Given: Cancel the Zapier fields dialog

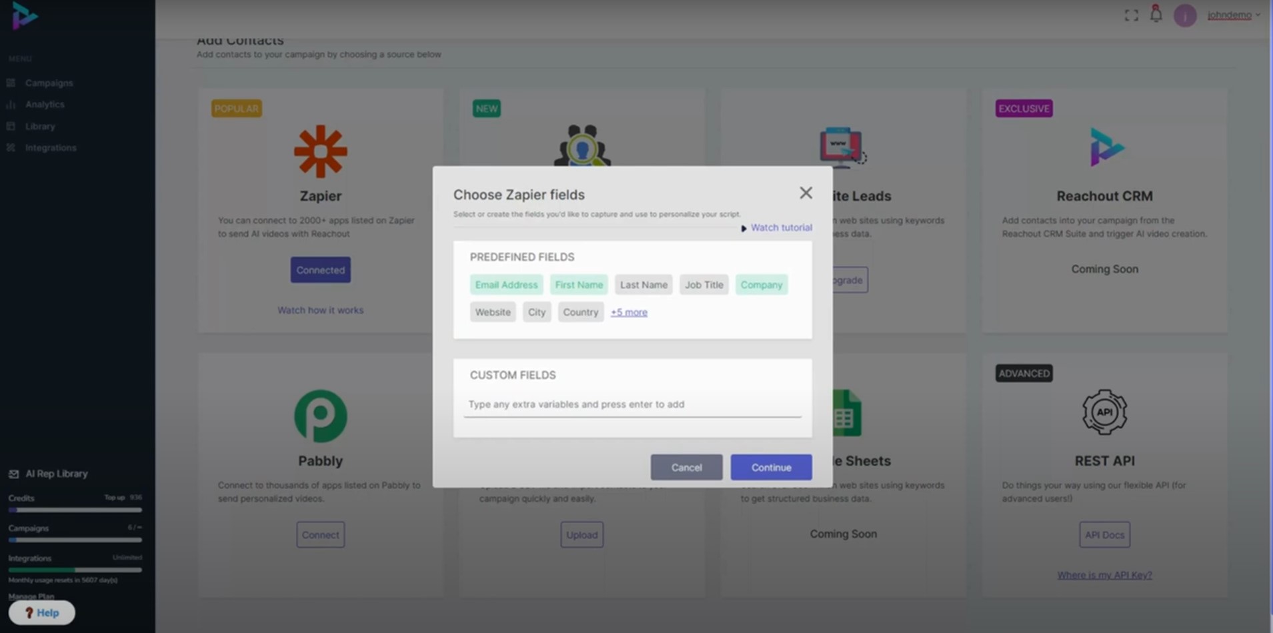Looking at the screenshot, I should pos(686,468).
